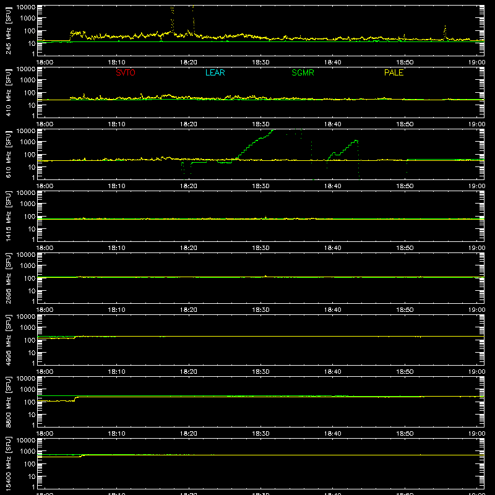Click 18:10 time label under 245 MHz plot
The width and height of the screenshot is (495, 495).
(x=116, y=62)
